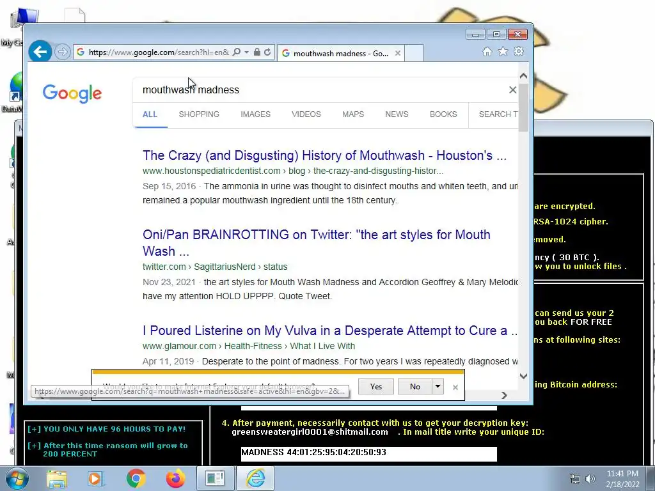The height and width of the screenshot is (491, 655).
Task: Launch Google Chrome from the taskbar
Action: pyautogui.click(x=136, y=478)
